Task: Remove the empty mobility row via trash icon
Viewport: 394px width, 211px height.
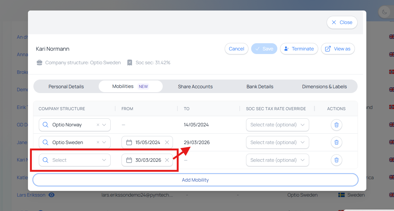Action: pyautogui.click(x=336, y=160)
